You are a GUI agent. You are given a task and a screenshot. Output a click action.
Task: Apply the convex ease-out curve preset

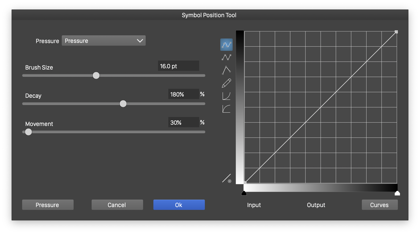[x=226, y=109]
